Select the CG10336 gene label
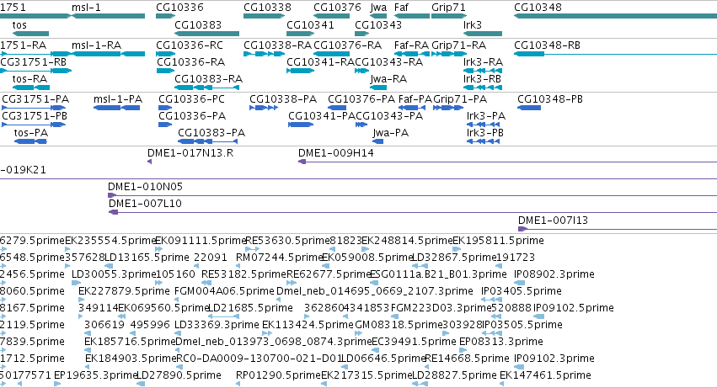 tap(179, 8)
